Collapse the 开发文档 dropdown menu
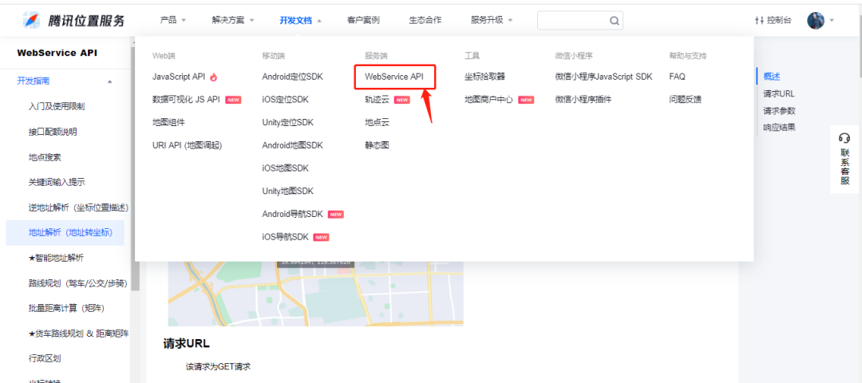862x383 pixels. 300,20
